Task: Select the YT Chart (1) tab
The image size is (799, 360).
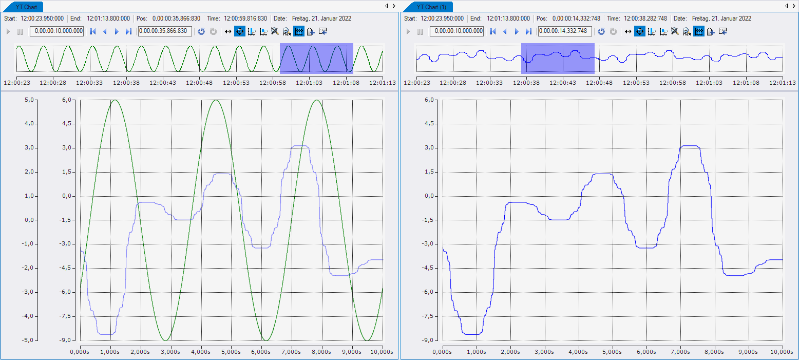Action: [x=431, y=7]
